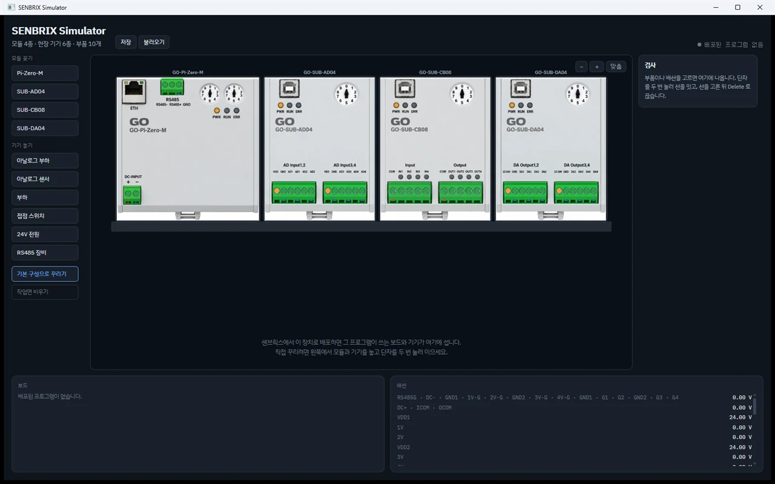Click the PWR LED on GO-SUB-AD04

280,105
